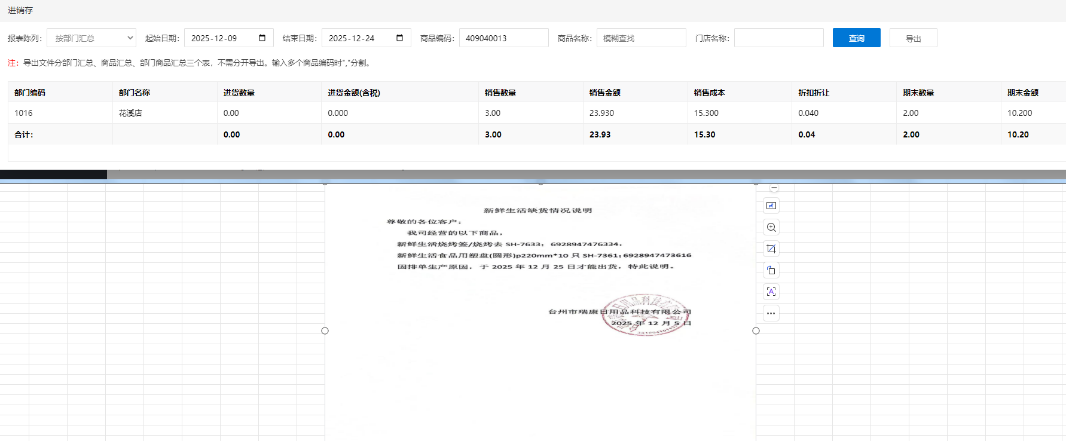This screenshot has height=441, width=1066.
Task: Click the 商品名称 fuzzy search field
Action: (x=641, y=38)
